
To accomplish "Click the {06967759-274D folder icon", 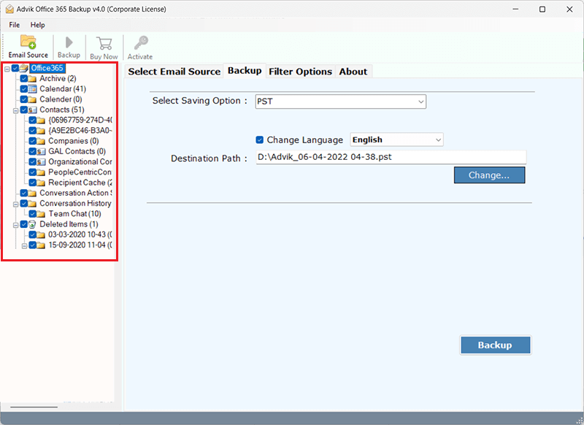I will [41, 120].
